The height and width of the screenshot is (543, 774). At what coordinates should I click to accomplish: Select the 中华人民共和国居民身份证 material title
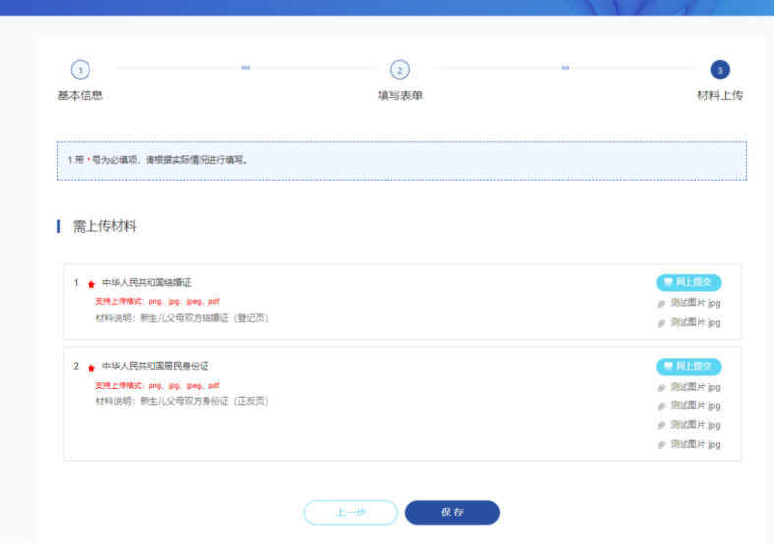point(155,366)
